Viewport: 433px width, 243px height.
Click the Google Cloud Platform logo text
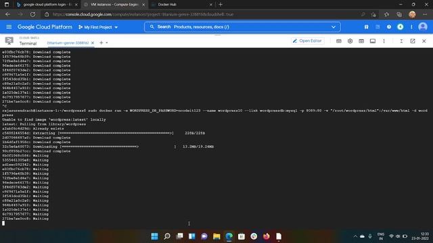(x=45, y=27)
